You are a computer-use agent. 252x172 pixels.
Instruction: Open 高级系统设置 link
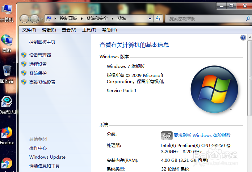pos(42,82)
